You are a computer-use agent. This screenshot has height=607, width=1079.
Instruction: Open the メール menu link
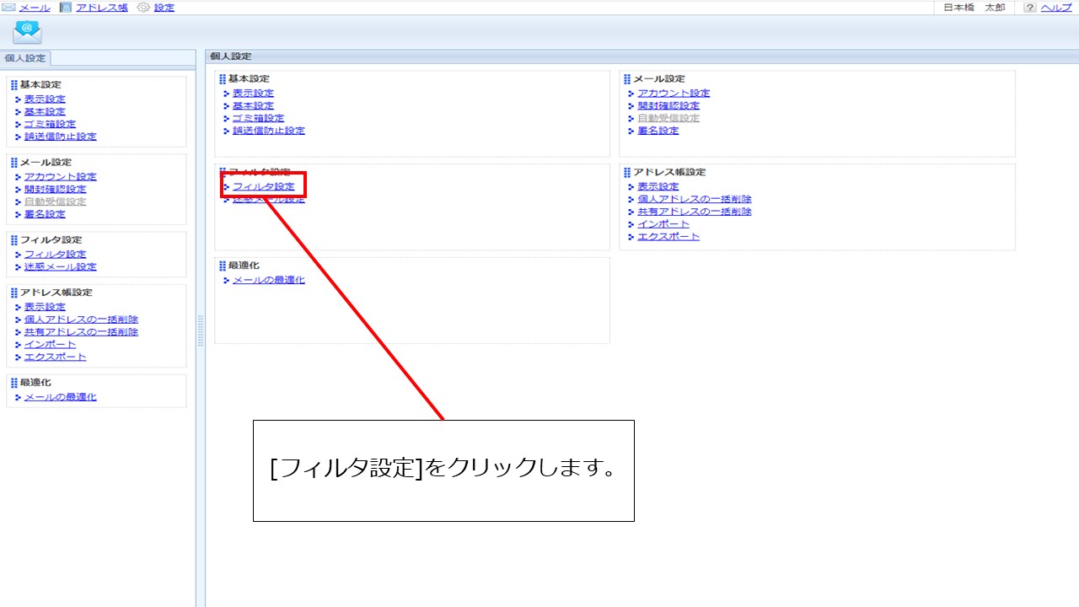[34, 8]
